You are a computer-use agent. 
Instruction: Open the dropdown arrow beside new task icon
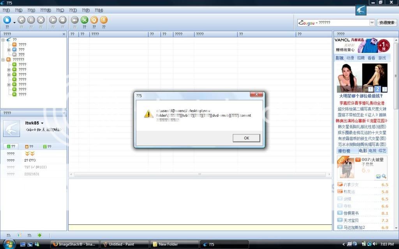coord(14,23)
